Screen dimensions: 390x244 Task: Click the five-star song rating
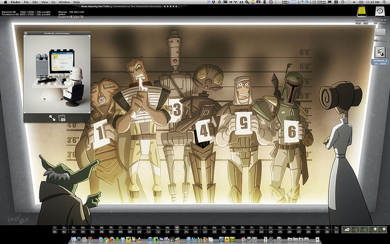171,6
